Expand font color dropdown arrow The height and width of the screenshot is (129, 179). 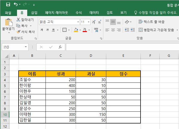point(89,30)
